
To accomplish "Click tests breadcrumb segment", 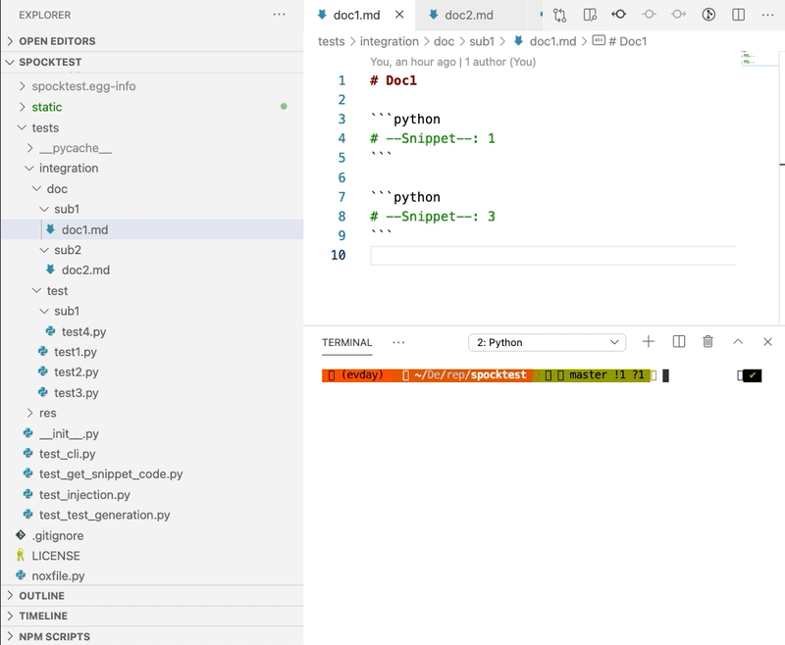I will coord(332,41).
